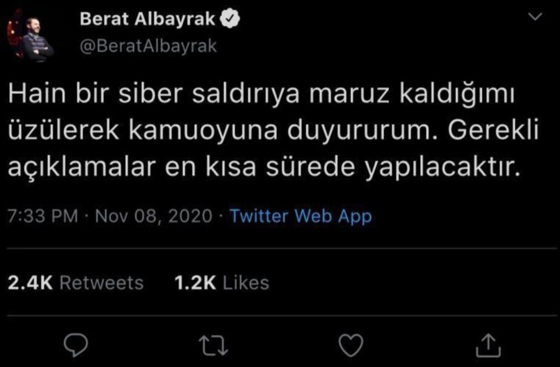Click the 7:33 PM timestamp

(43, 216)
